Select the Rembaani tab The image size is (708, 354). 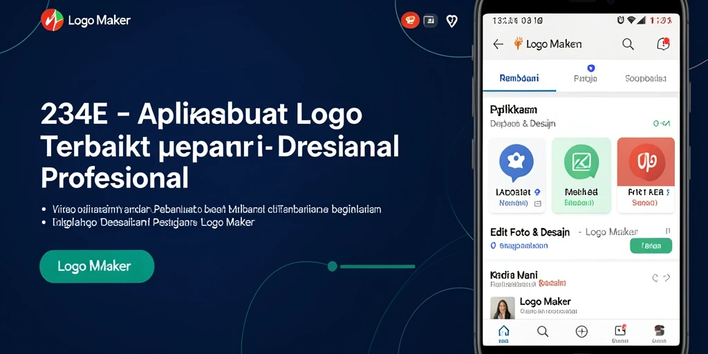pyautogui.click(x=519, y=78)
